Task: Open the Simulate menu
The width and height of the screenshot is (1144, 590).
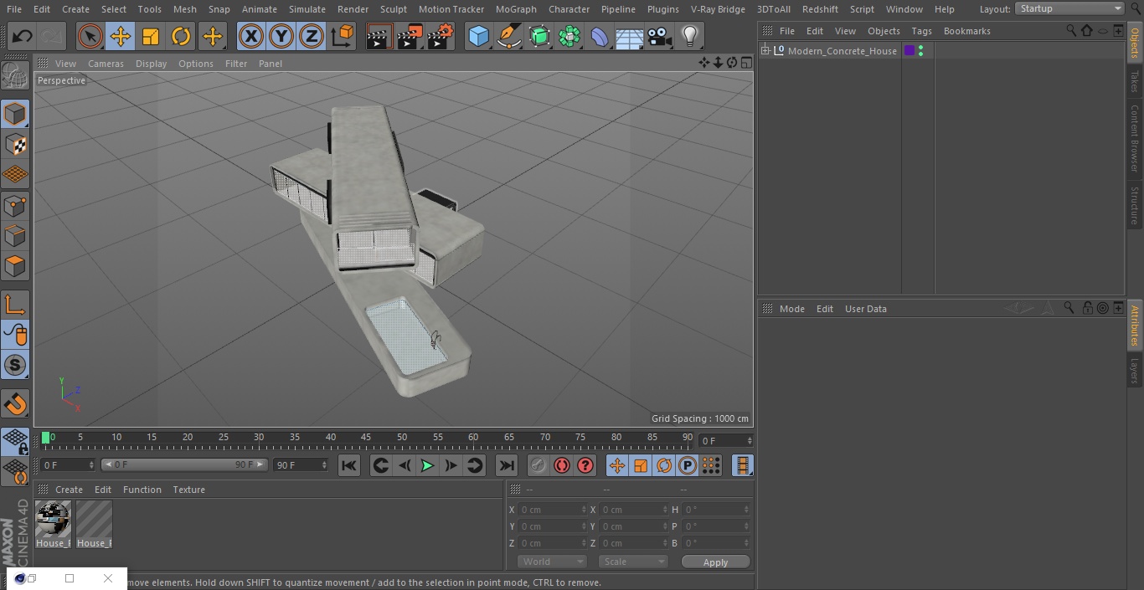Action: point(307,9)
